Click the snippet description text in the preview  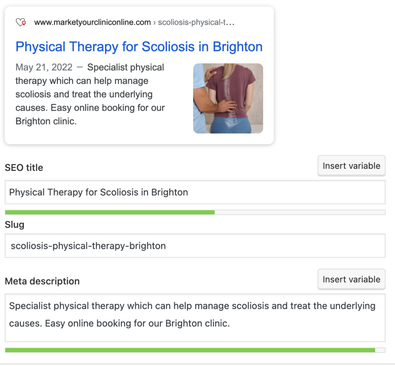coord(90,94)
